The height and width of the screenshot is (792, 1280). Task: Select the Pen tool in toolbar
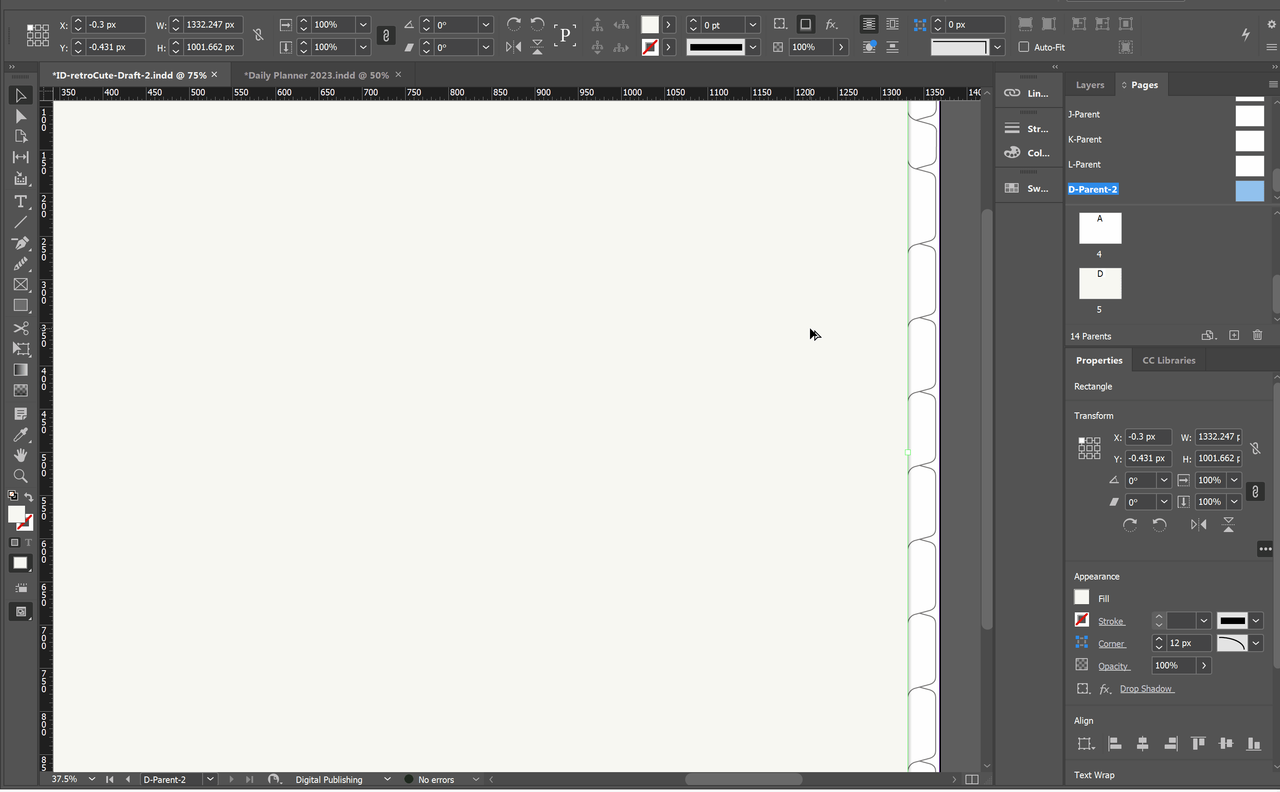20,244
